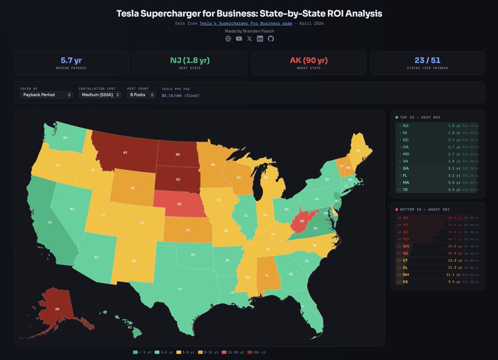Select the green '< 3 yr' legend swatch

135,352
